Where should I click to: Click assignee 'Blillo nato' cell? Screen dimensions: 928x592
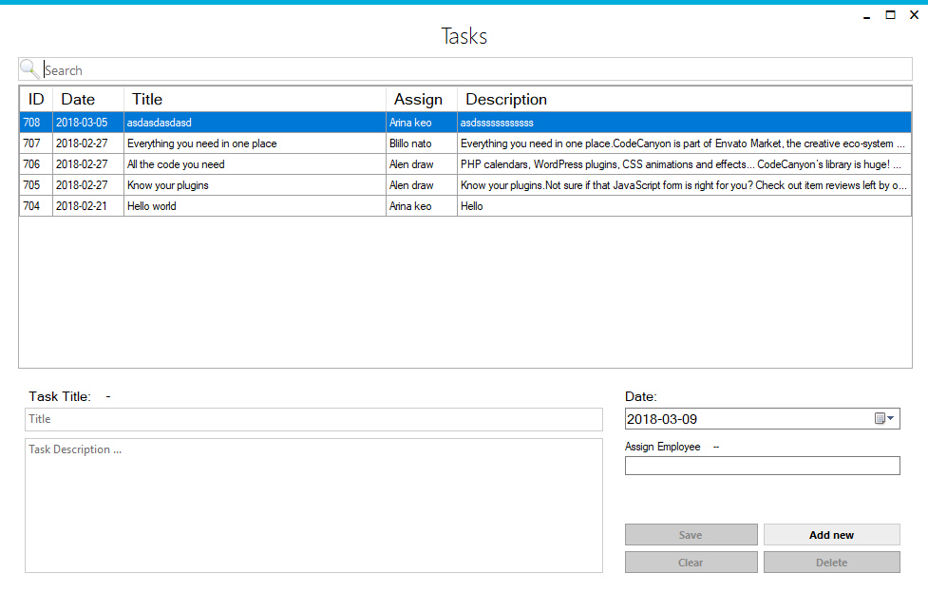[422, 143]
